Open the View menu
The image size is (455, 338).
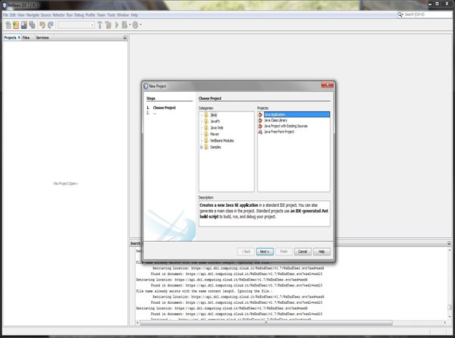tap(21, 15)
